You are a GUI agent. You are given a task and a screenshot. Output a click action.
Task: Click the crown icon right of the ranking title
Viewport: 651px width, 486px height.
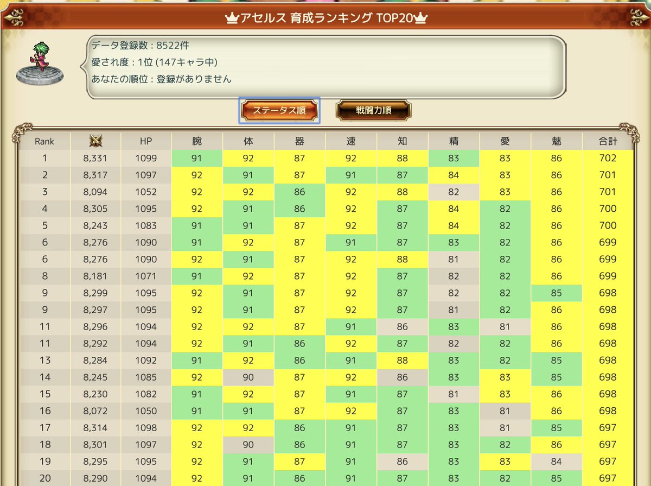pos(420,17)
